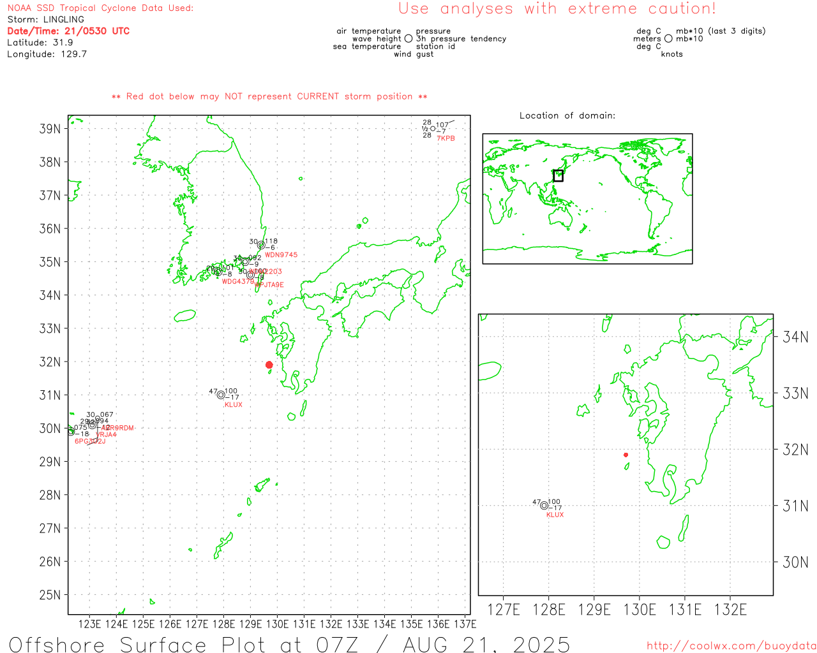The width and height of the screenshot is (817, 653).
Task: Click legend station circle beside wave height
Action: [x=408, y=38]
